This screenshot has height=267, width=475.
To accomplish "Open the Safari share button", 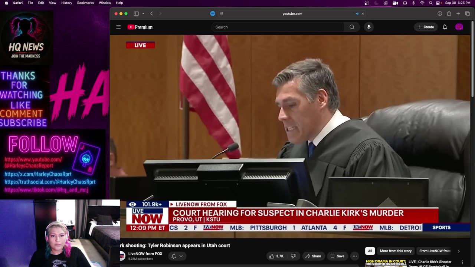I will pyautogui.click(x=449, y=14).
